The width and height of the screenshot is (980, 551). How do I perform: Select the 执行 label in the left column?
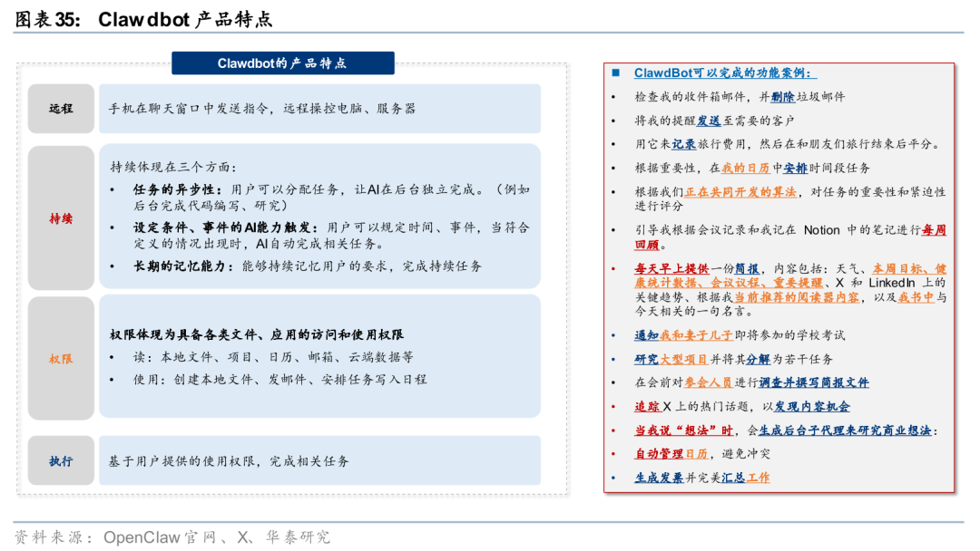[61, 461]
